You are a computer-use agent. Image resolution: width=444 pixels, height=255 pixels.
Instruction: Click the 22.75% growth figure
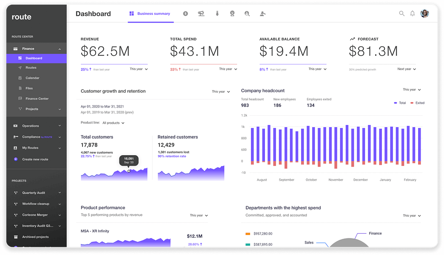[x=86, y=156]
